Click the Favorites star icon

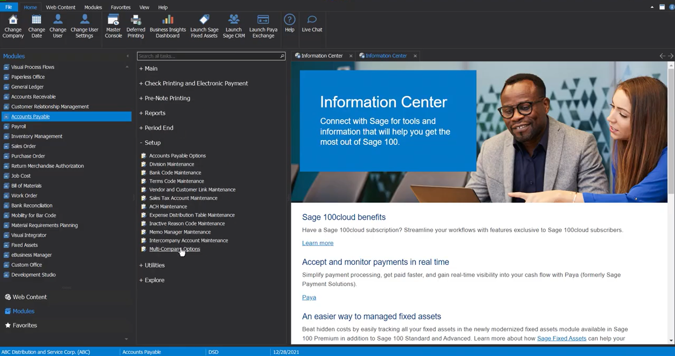(x=8, y=325)
